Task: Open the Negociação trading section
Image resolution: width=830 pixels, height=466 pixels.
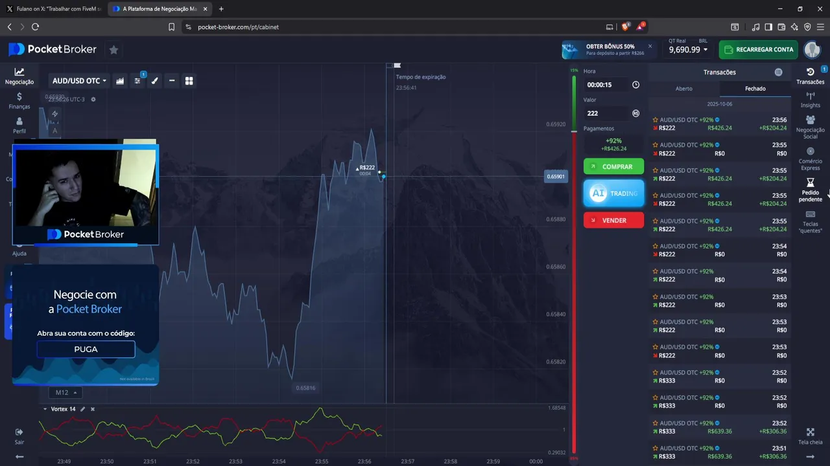Action: tap(19, 76)
